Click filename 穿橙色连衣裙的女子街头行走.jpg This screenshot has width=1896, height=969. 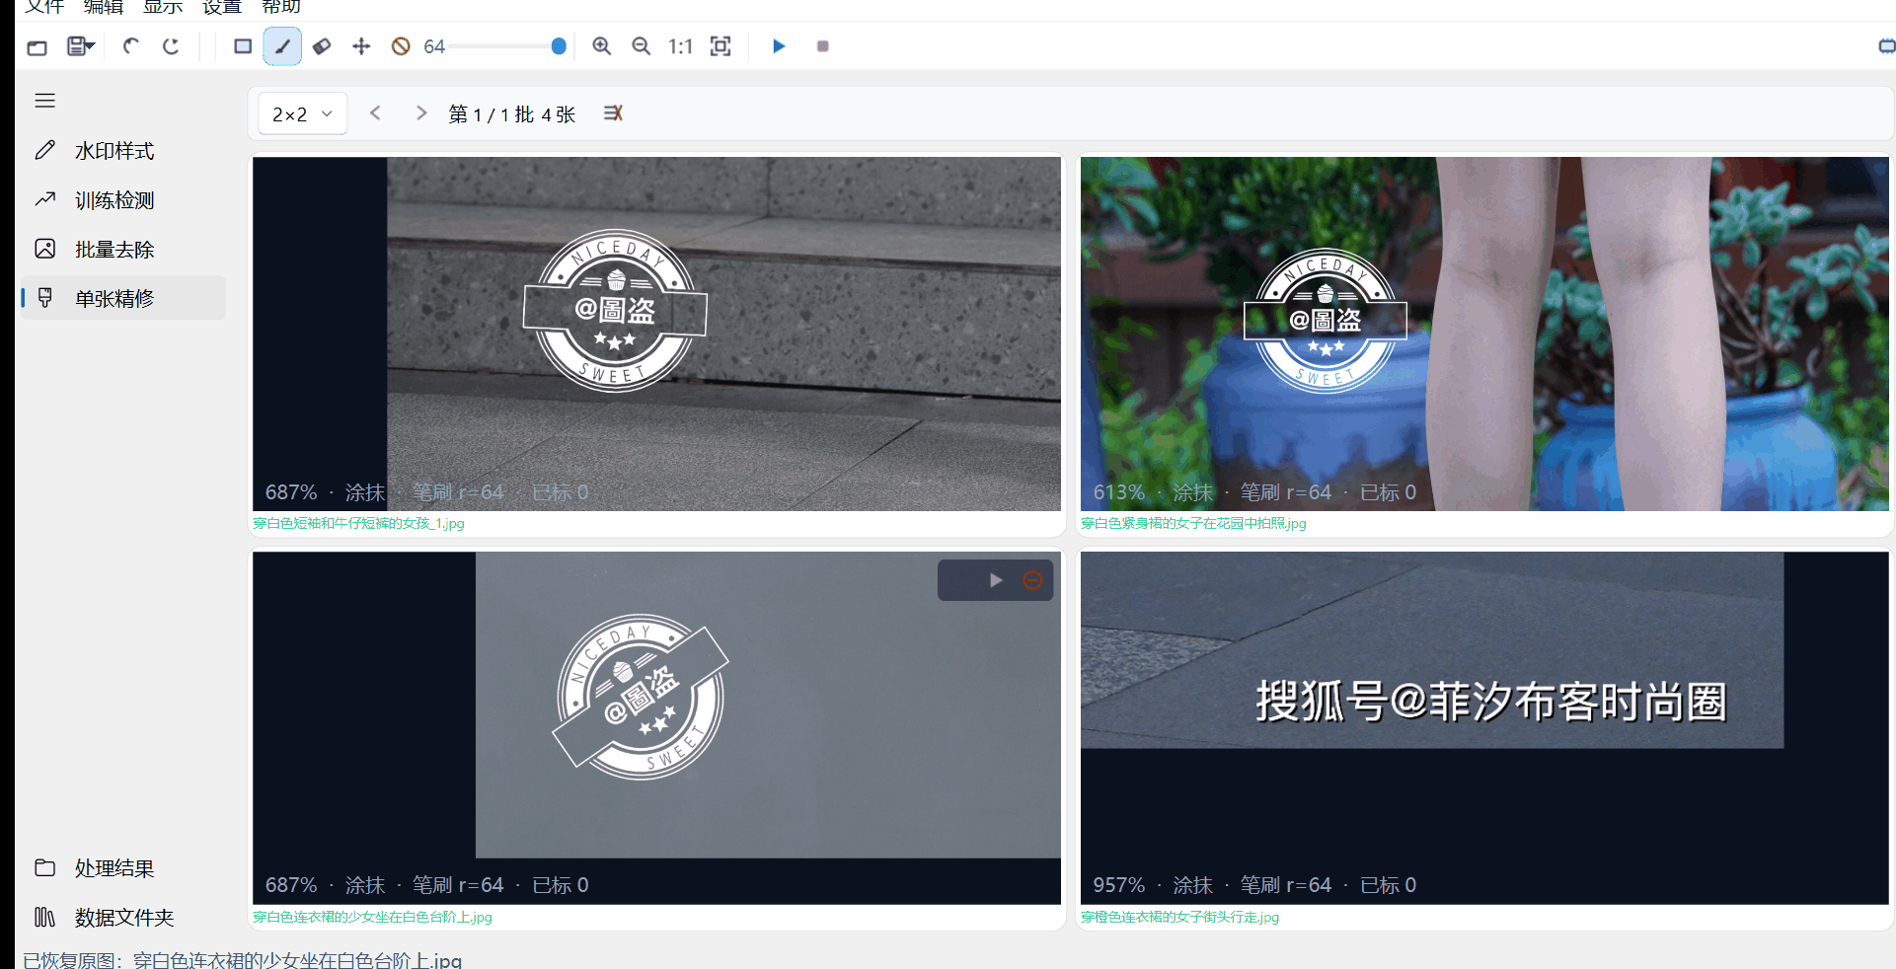click(x=1179, y=917)
